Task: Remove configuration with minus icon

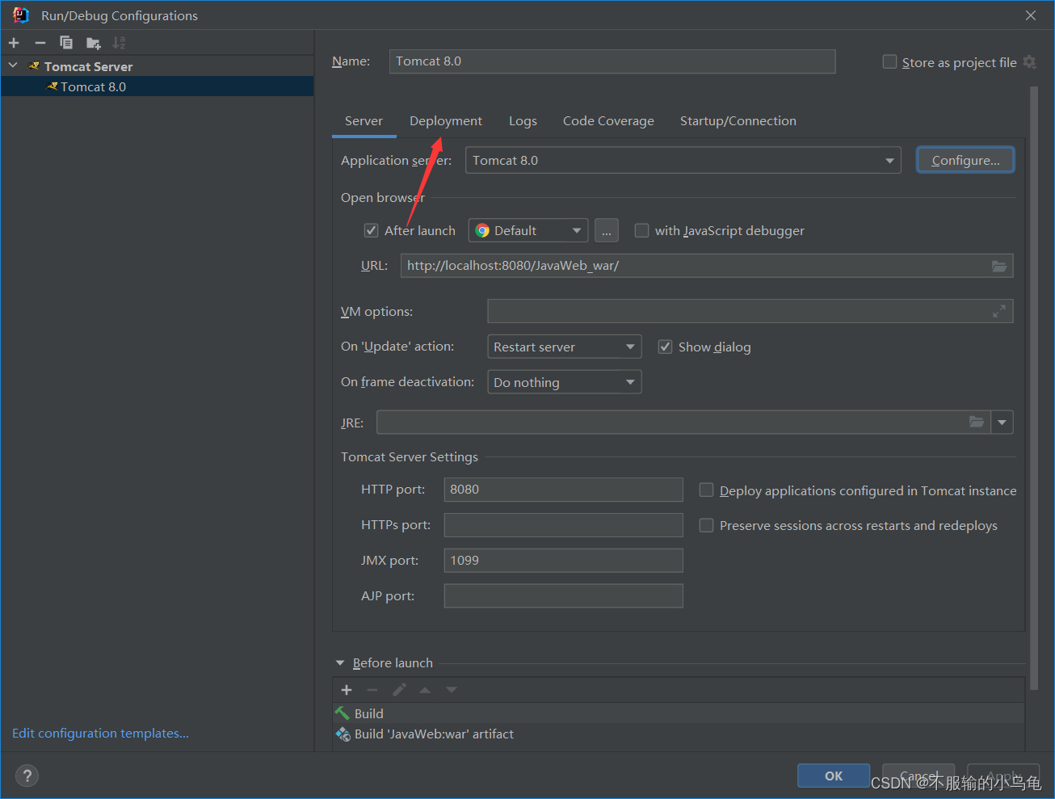Action: (x=40, y=43)
